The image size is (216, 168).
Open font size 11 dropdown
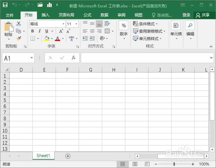point(76,24)
